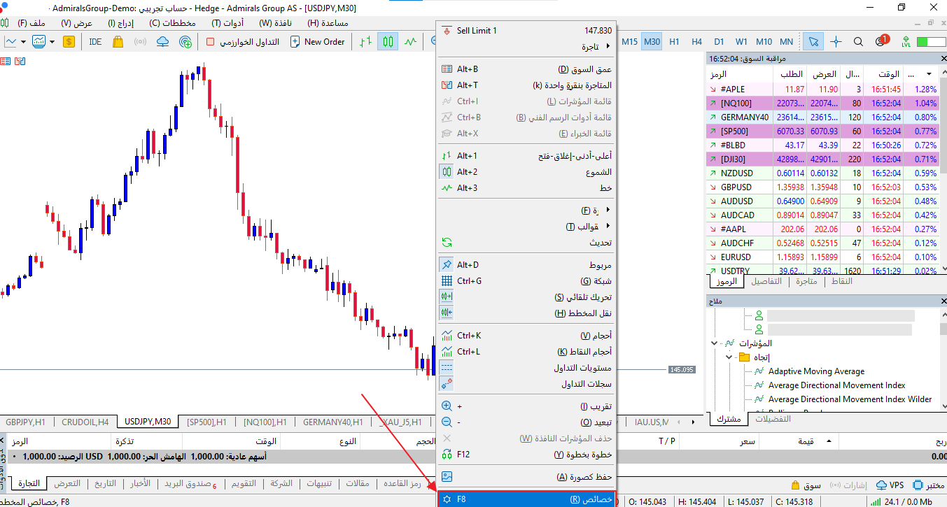Choose Zoom In (تقريب) from context menu
This screenshot has width=947, height=507.
[526, 406]
